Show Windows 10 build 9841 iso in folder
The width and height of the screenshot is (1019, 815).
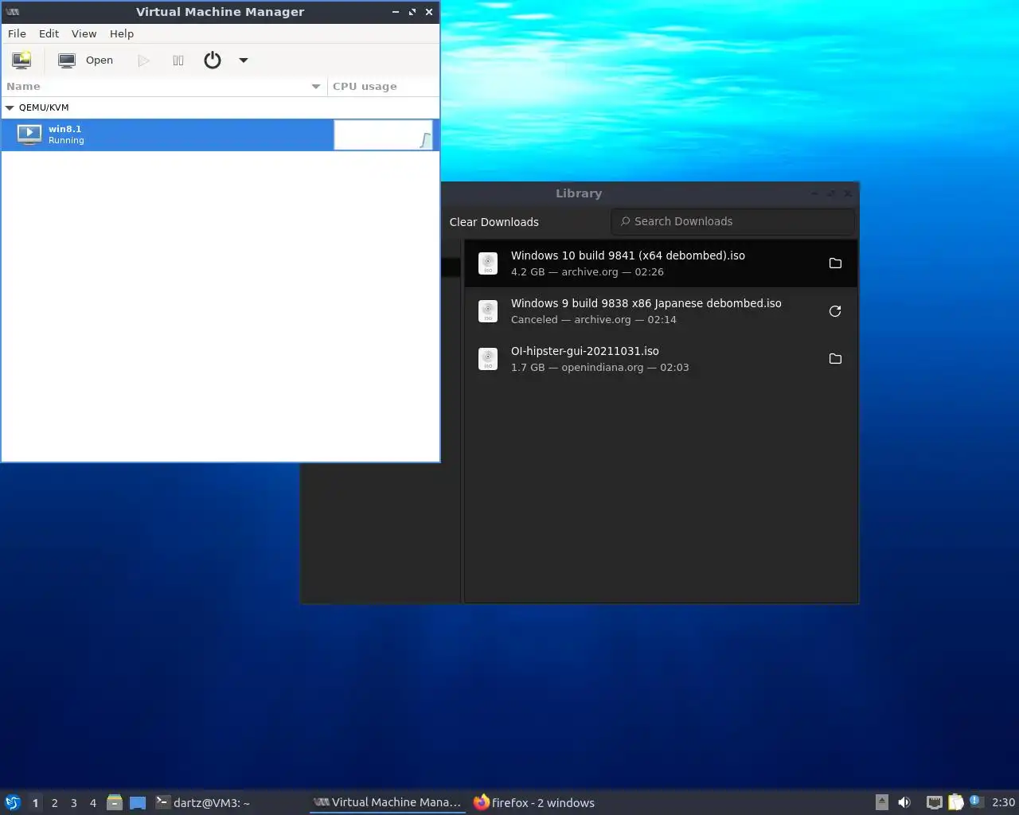click(835, 263)
